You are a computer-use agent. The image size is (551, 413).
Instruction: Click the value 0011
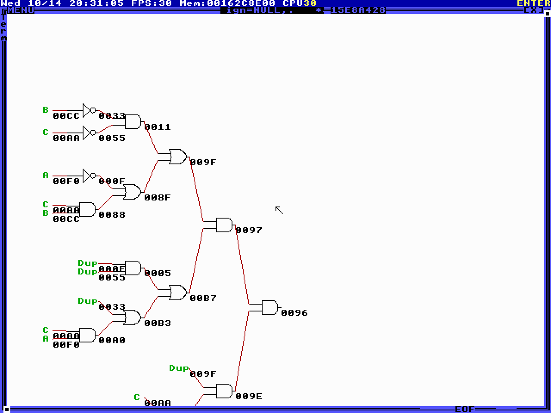click(158, 127)
